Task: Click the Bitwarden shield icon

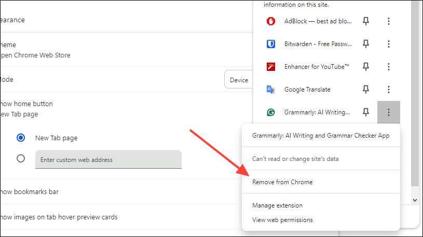Action: pos(270,44)
